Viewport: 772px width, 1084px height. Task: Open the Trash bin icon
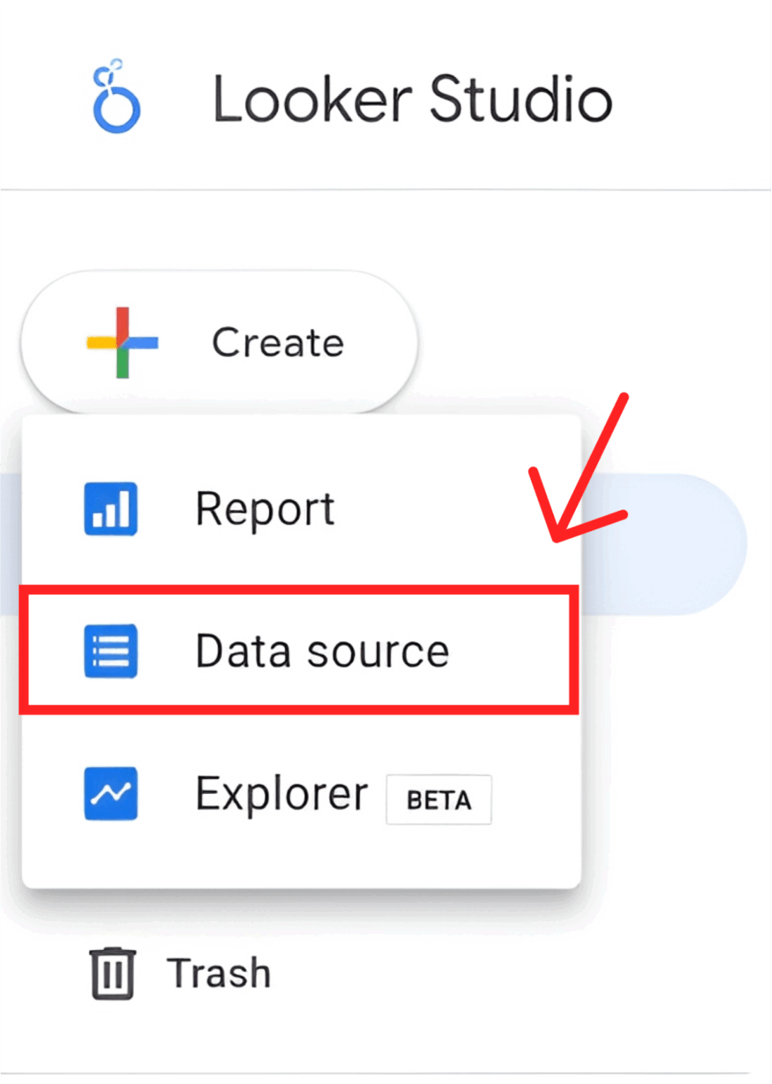(x=111, y=974)
